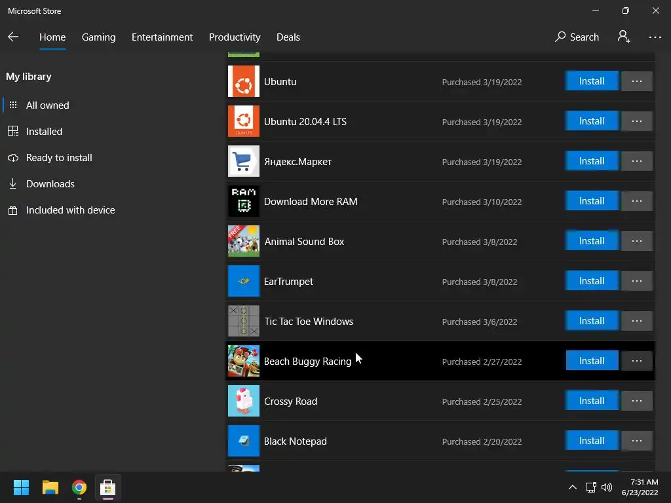671x503 pixels.
Task: Open more options for Яндекс.Маркет
Action: (x=636, y=161)
